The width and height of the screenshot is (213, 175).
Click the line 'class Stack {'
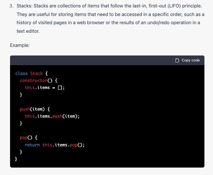click(32, 73)
